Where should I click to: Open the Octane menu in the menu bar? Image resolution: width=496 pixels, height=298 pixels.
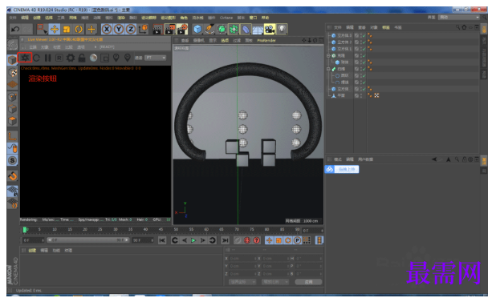[x=226, y=18]
